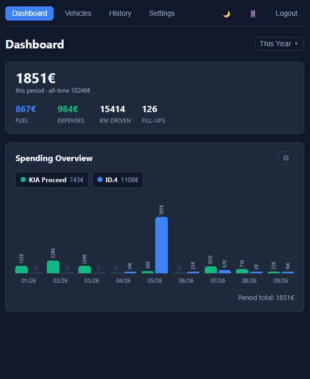The width and height of the screenshot is (310, 379).
Task: Click the Spending Overview heading
Action: click(54, 158)
